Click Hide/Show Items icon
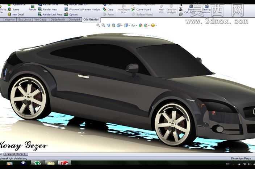 click(x=133, y=25)
